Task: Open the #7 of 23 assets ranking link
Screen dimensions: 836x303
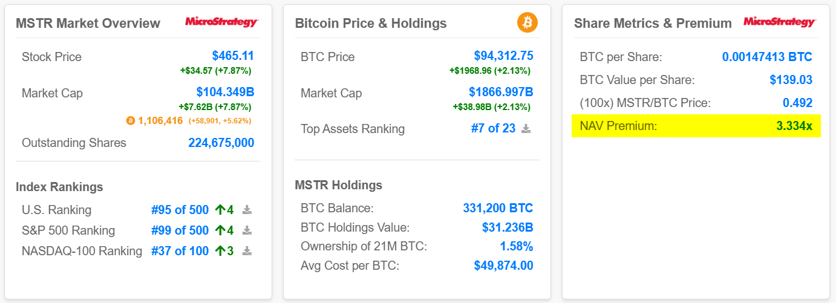Action: pyautogui.click(x=493, y=129)
